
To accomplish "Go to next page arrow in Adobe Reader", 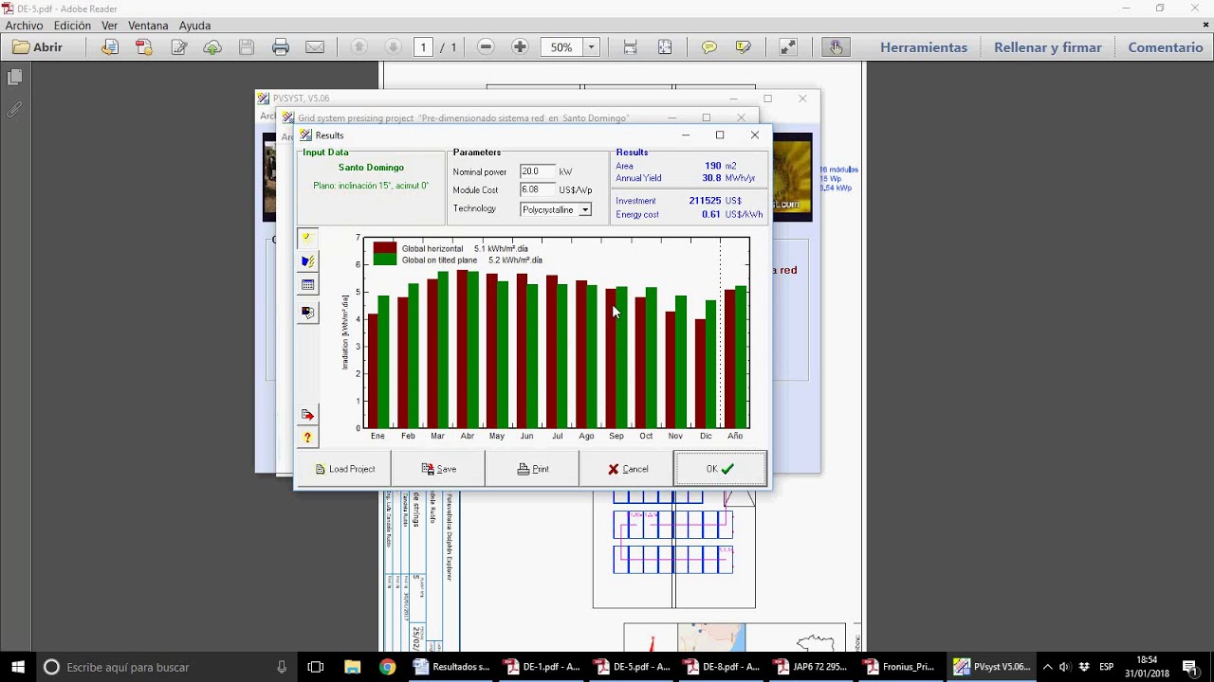I will (393, 47).
